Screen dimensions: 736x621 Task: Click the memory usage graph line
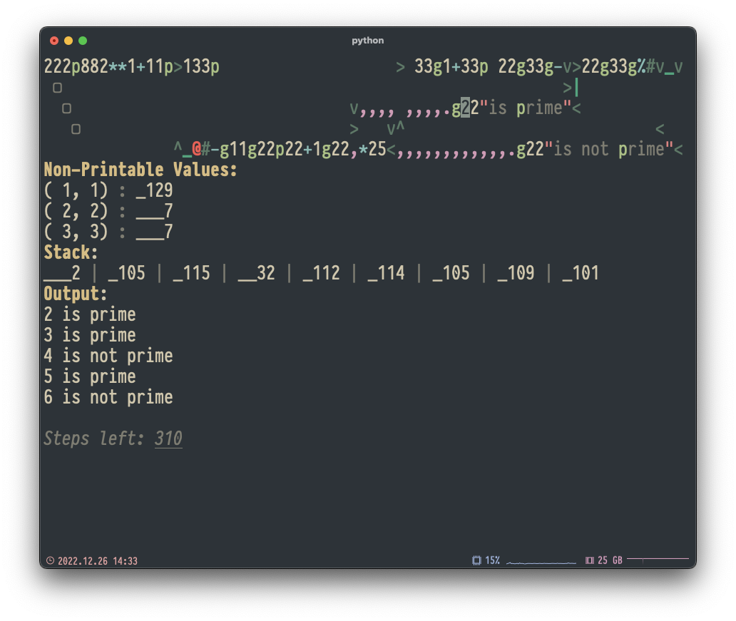click(x=658, y=560)
